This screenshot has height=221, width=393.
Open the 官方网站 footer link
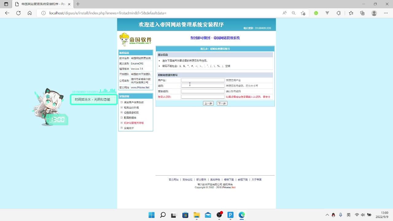coord(173,180)
